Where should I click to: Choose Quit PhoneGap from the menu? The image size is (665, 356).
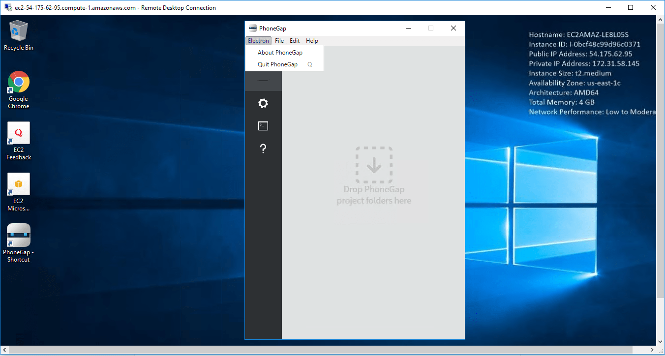(x=277, y=64)
